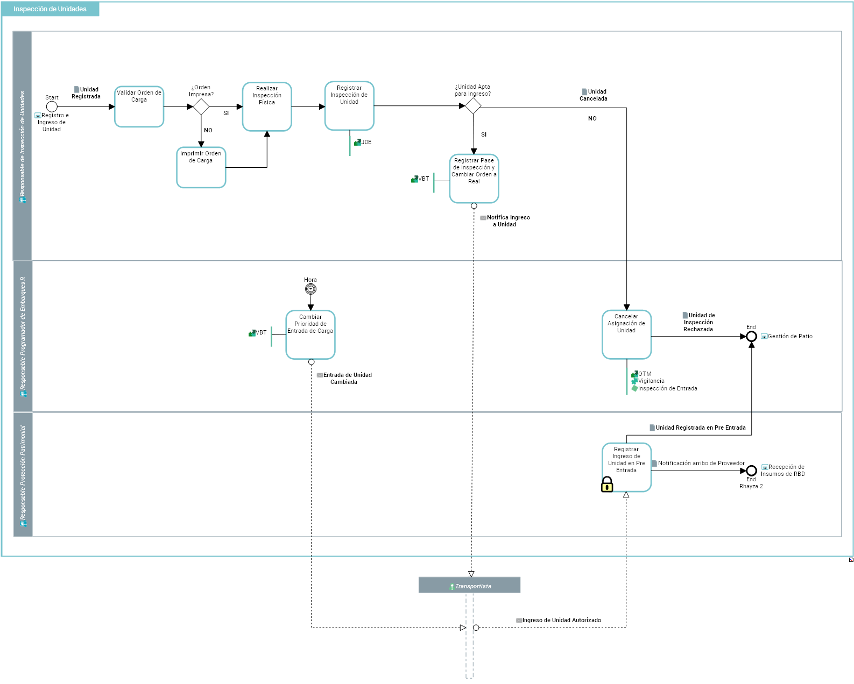Select the Responsable Protección Patrimonial lane header

[23, 474]
